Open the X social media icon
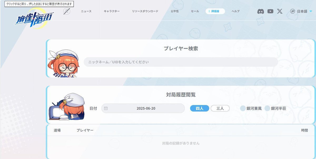The image size is (316, 159). pos(280,11)
